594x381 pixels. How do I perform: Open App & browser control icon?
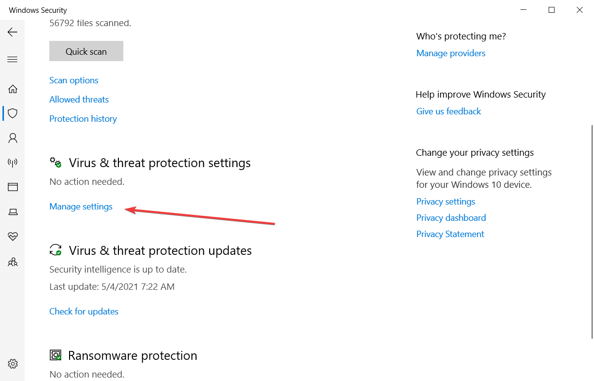coord(13,187)
